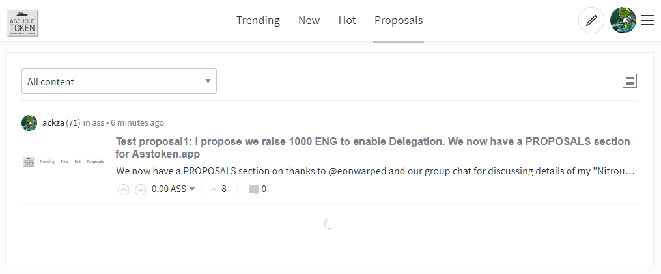Open the hamburger menu icon
Screen dimensions: 661x274
(648, 20)
